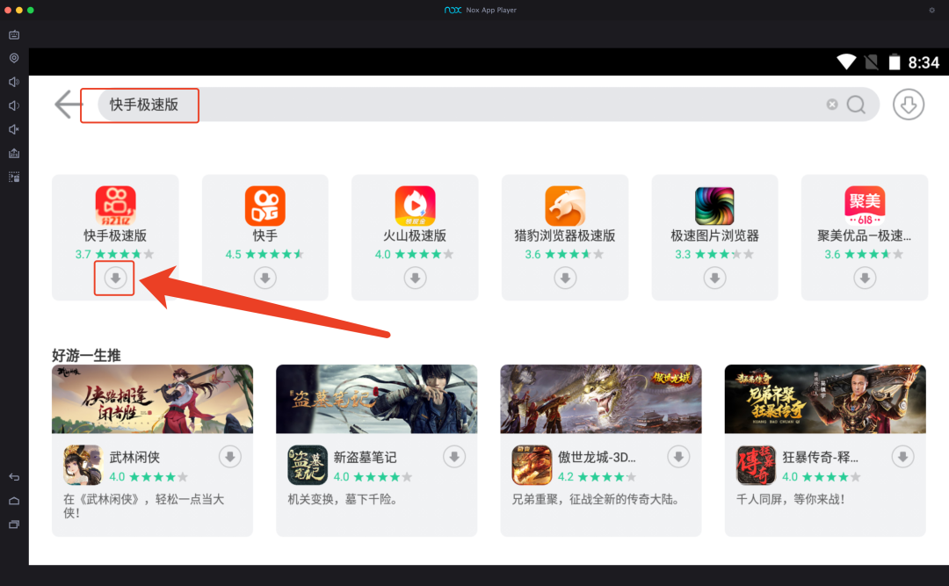949x586 pixels.
Task: Click the 好游一生推 section heading
Action: coord(86,355)
